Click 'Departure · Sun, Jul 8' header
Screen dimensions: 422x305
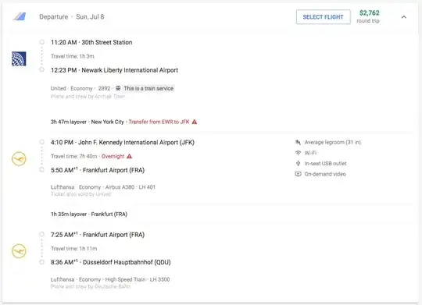coord(72,16)
